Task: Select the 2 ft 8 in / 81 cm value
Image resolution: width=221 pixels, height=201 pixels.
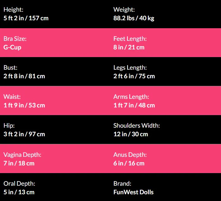Action: [24, 76]
